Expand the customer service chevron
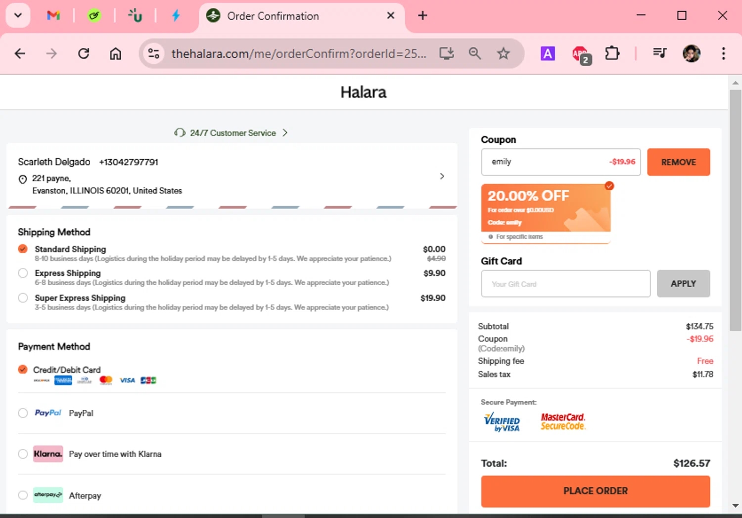The height and width of the screenshot is (518, 742). click(285, 133)
